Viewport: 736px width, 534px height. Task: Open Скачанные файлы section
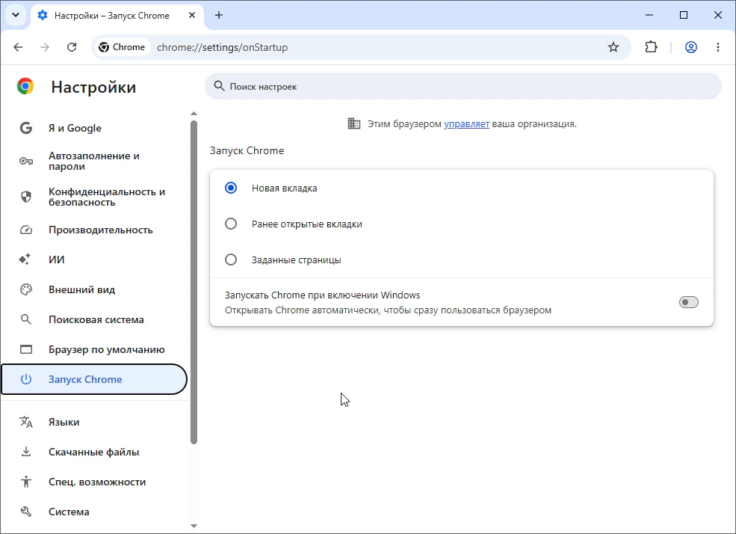(x=94, y=452)
